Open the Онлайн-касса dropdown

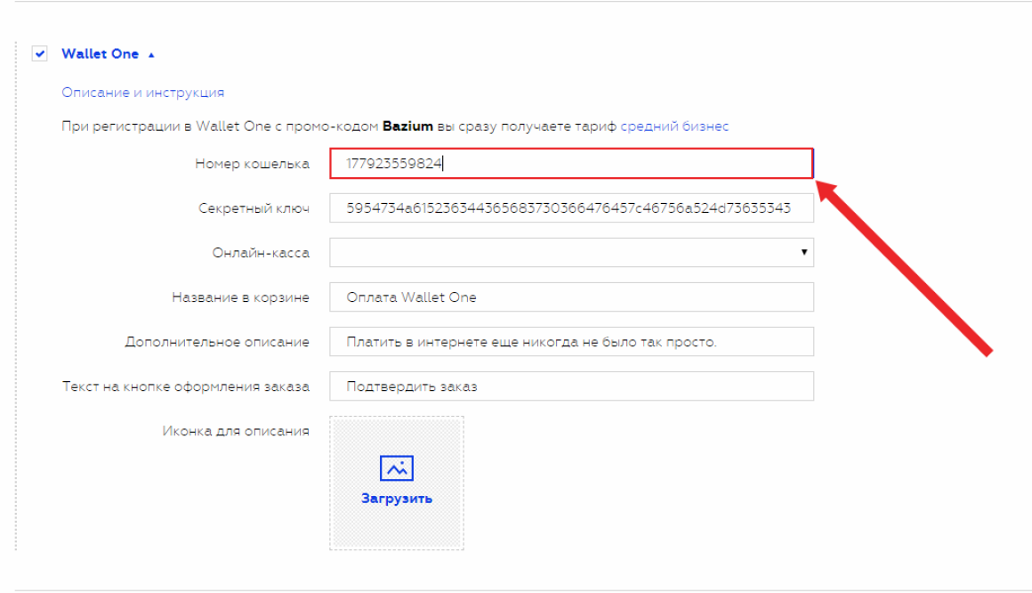pyautogui.click(x=571, y=252)
